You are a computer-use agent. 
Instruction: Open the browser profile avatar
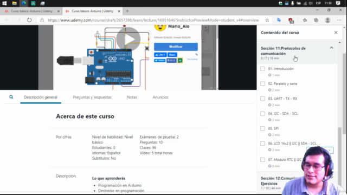point(327,20)
